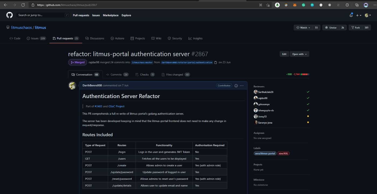
Task: Go to the Projects tab
Action: pos(138,38)
